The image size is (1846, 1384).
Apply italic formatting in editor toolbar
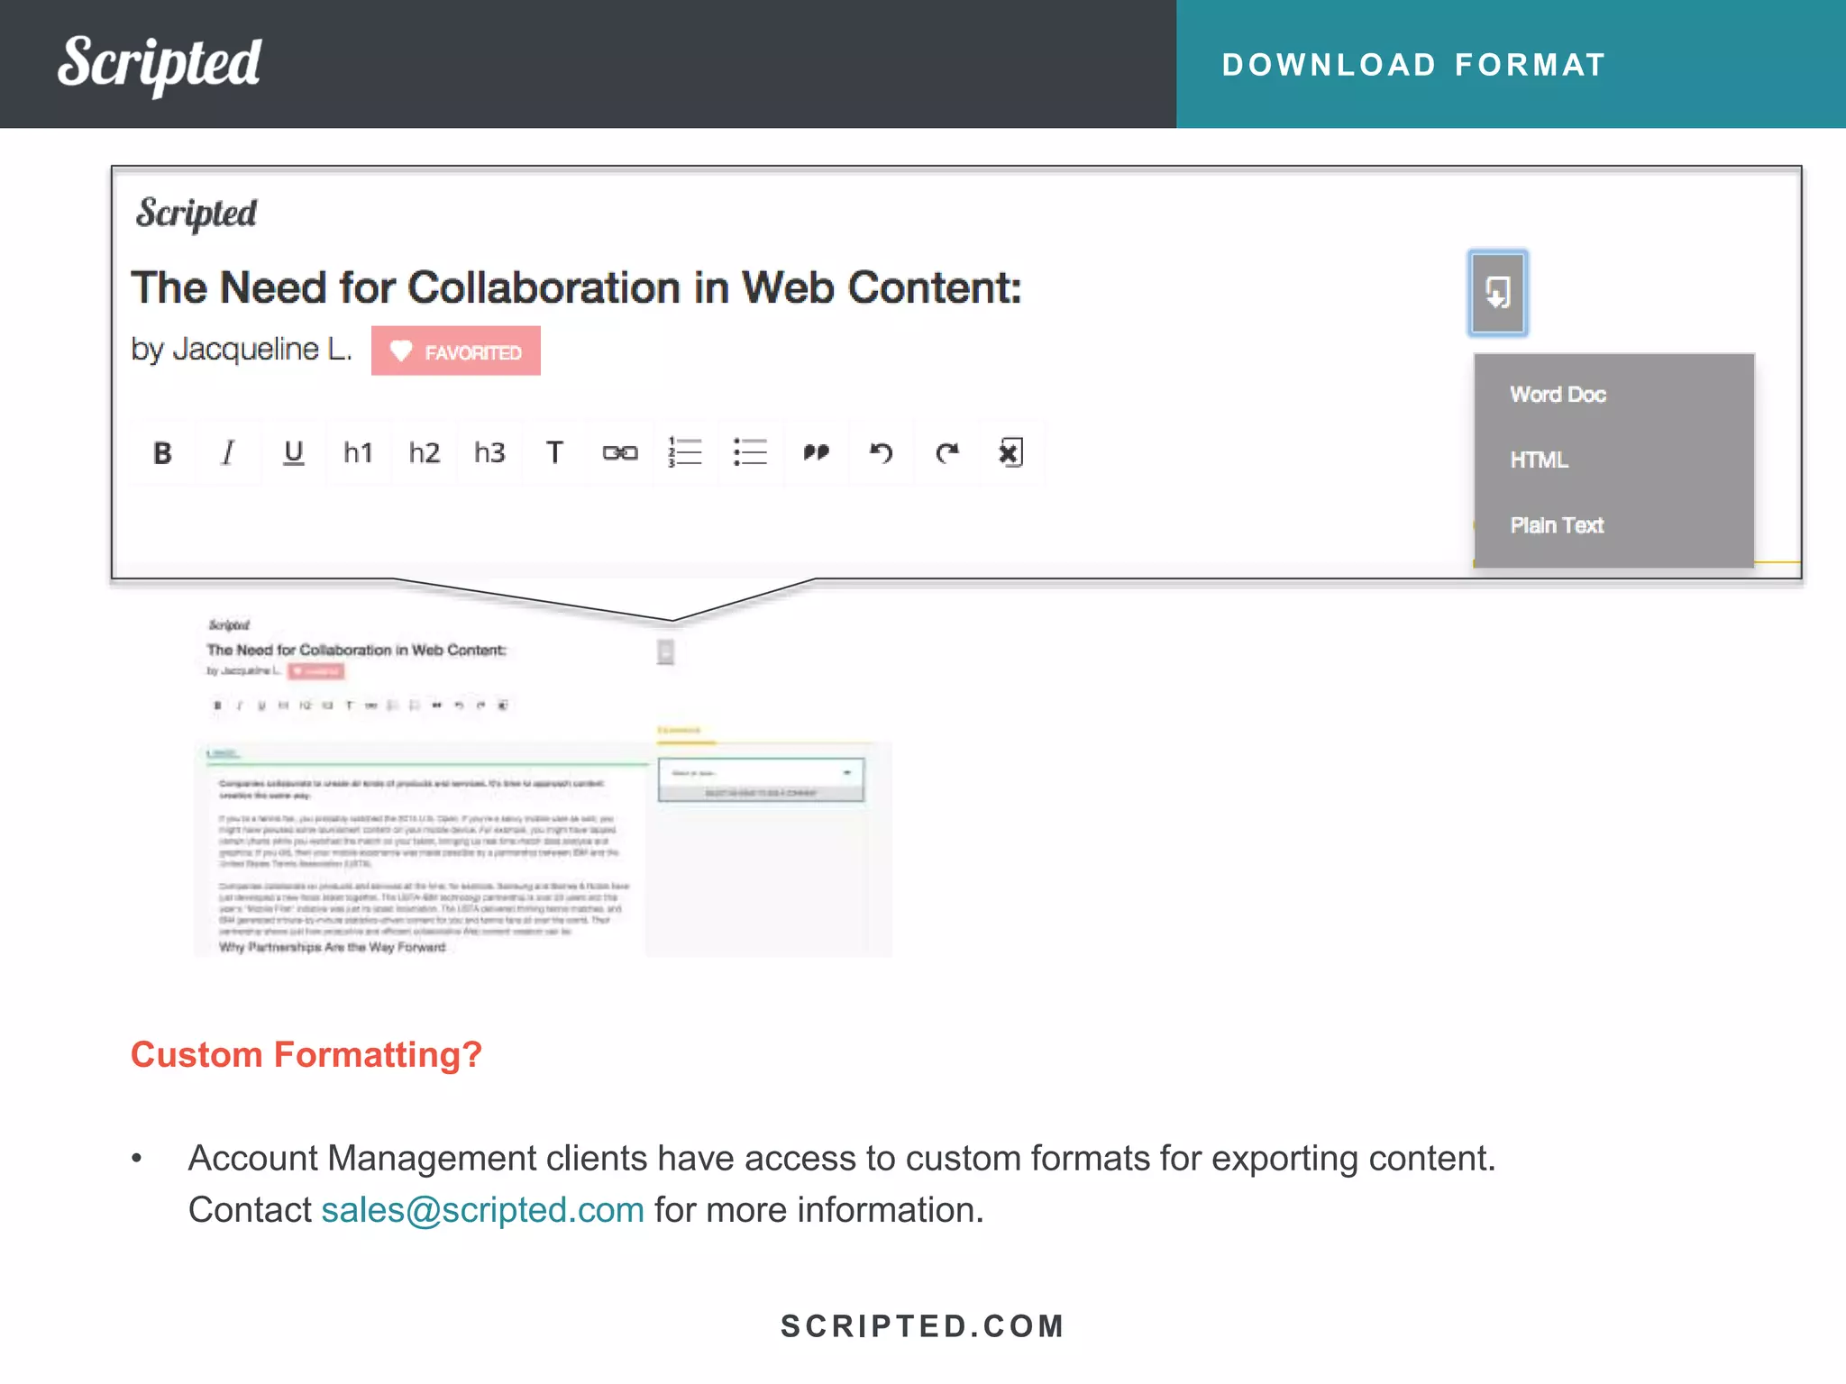click(x=228, y=452)
